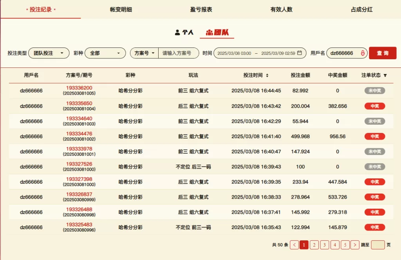This screenshot has width=401, height=260.
Task: Click 中奖 badge for scheme 193326837
Action: [x=375, y=197]
